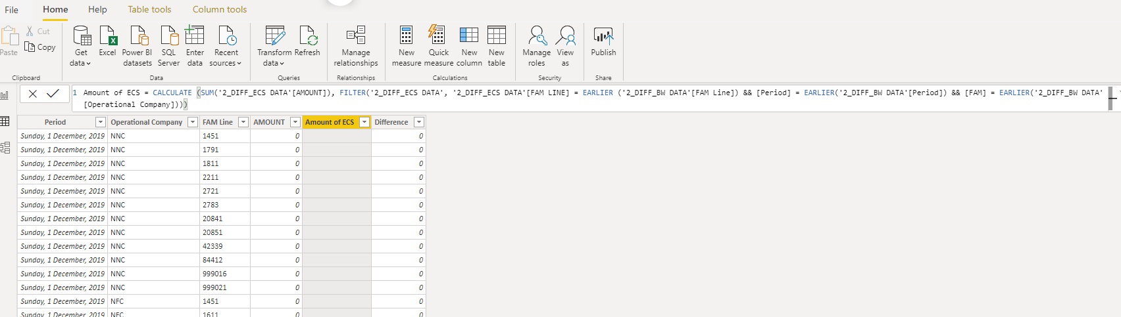Select FAM Line cell 1791

coord(225,150)
